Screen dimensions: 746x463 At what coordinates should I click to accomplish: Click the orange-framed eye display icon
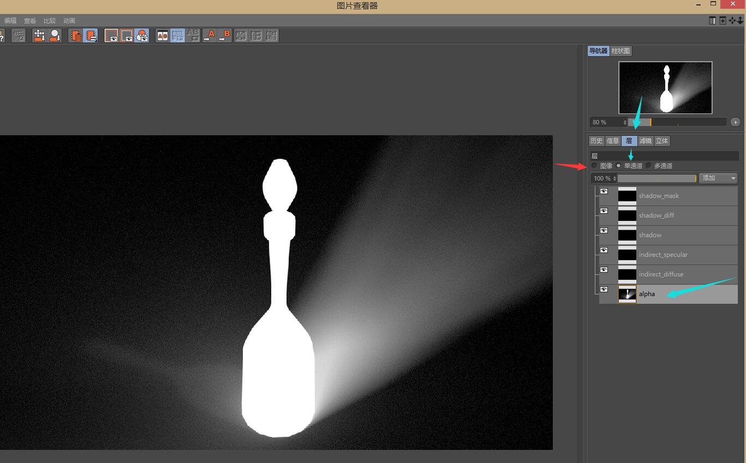tap(127, 36)
